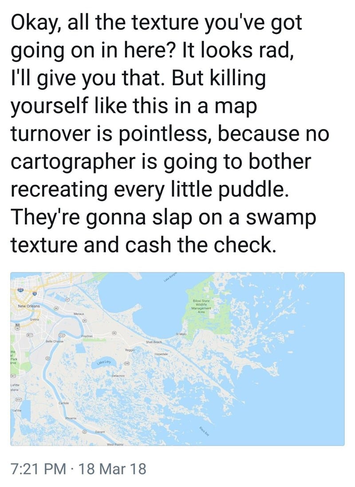Screen dimensions: 355x487
Task: Click the Shell Beach place label
Action: pyautogui.click(x=153, y=342)
